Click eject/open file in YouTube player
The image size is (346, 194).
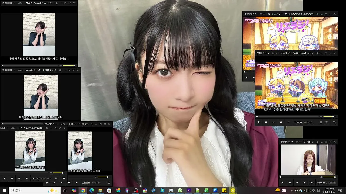[312, 183]
